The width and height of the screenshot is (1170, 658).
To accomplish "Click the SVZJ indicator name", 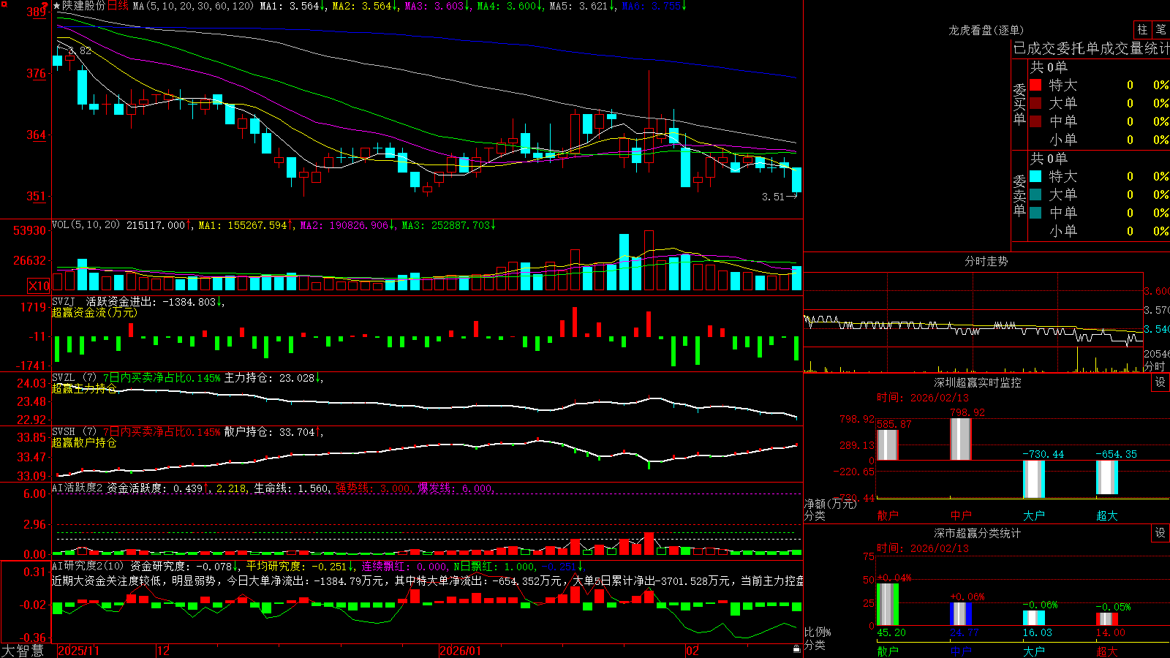I will [x=63, y=301].
